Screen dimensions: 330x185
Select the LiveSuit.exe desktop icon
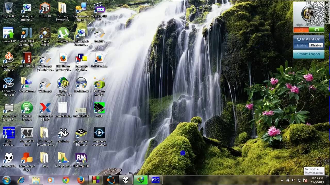tap(81, 85)
